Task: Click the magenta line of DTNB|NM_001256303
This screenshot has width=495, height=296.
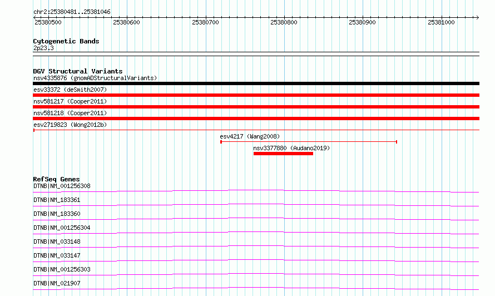Action: (256, 274)
